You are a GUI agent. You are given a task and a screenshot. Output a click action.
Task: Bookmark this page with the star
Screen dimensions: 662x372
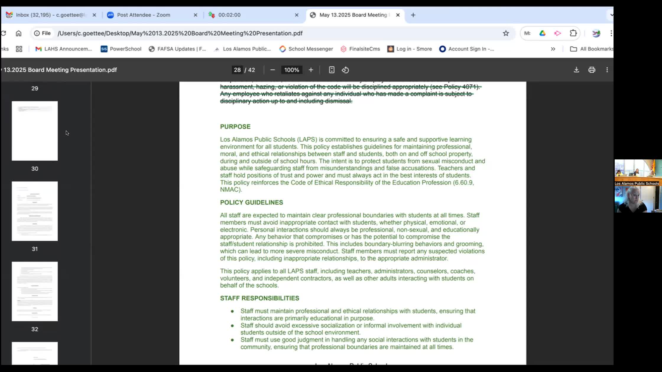point(506,33)
